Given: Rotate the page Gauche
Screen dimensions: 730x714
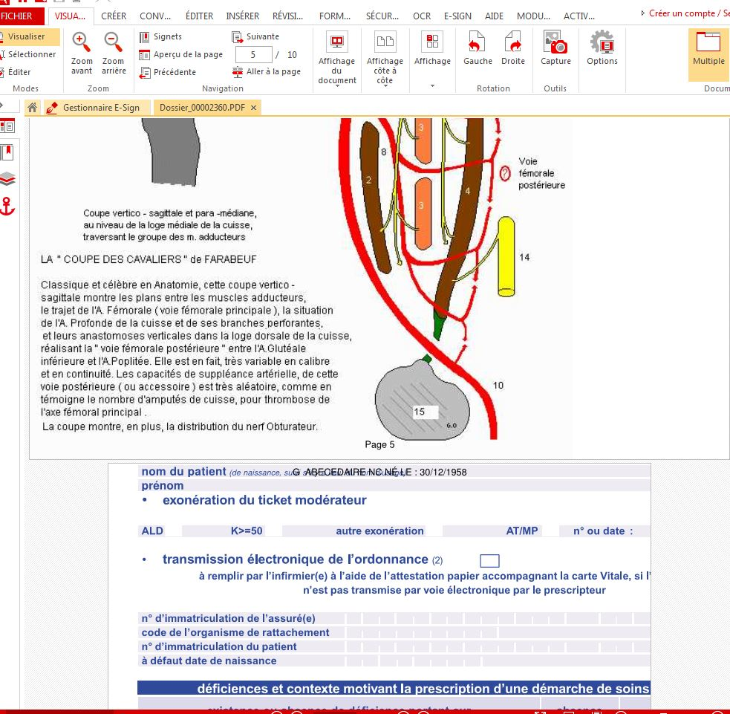Looking at the screenshot, I should point(478,48).
